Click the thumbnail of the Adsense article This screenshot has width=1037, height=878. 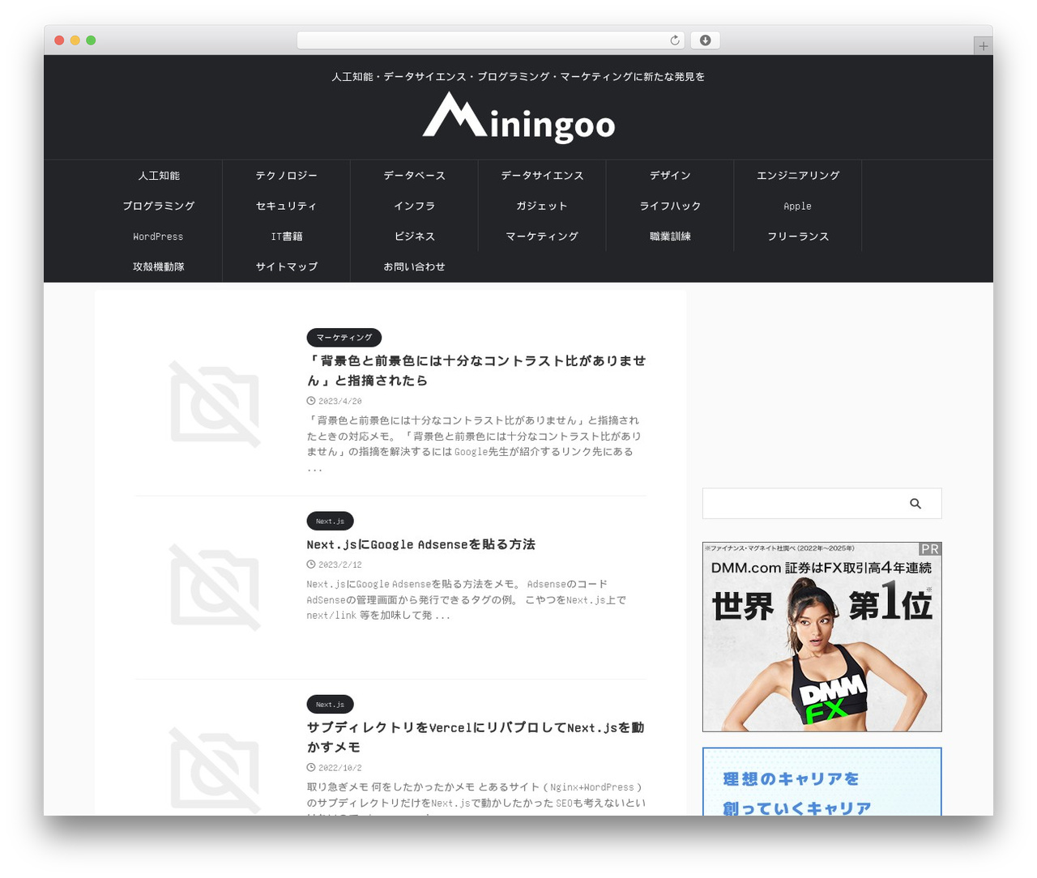tap(215, 587)
